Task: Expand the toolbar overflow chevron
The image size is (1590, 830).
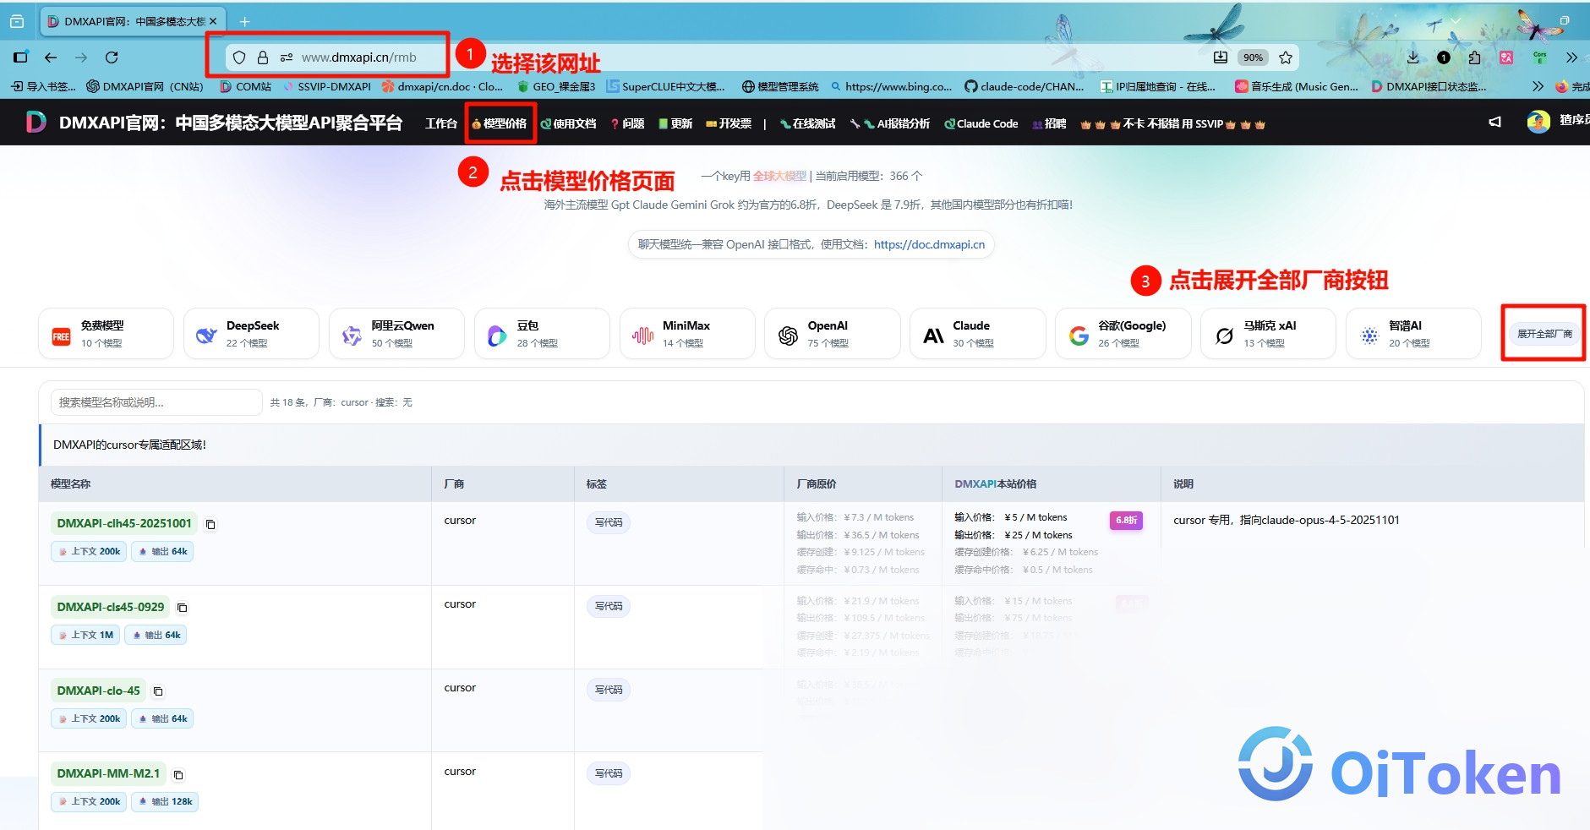Action: tap(1571, 57)
